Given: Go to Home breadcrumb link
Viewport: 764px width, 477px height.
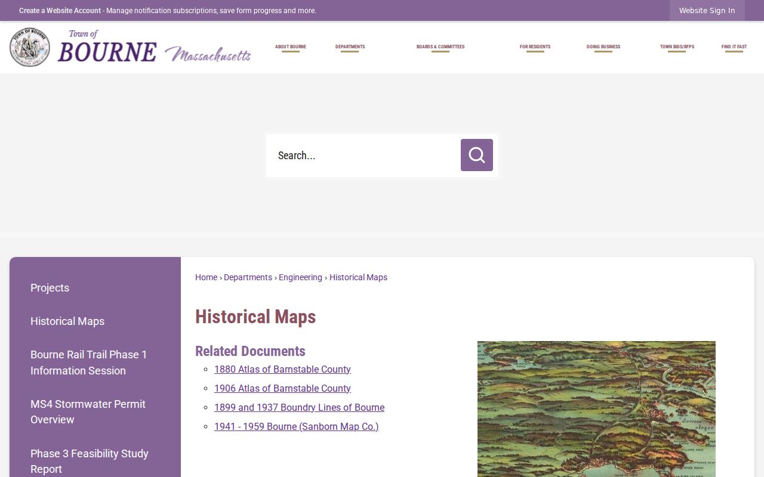Looking at the screenshot, I should pyautogui.click(x=206, y=277).
